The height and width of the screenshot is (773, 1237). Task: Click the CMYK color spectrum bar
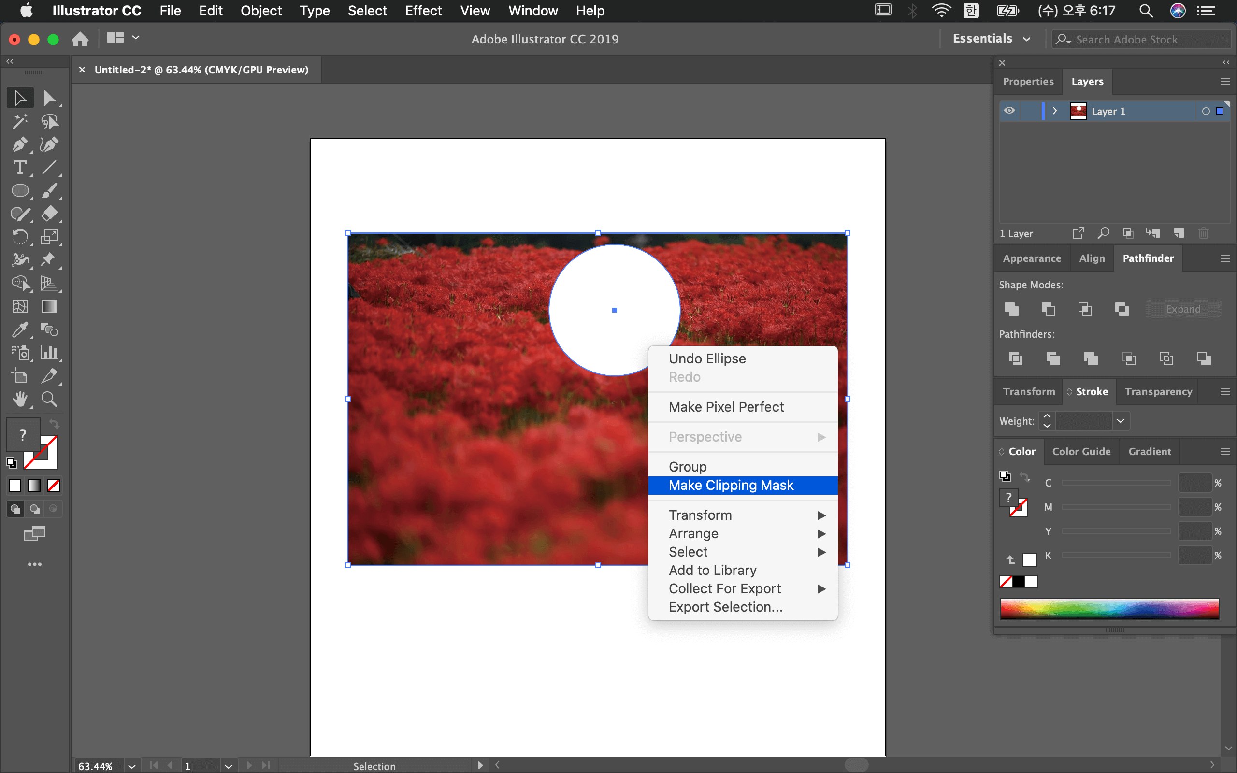[1109, 609]
